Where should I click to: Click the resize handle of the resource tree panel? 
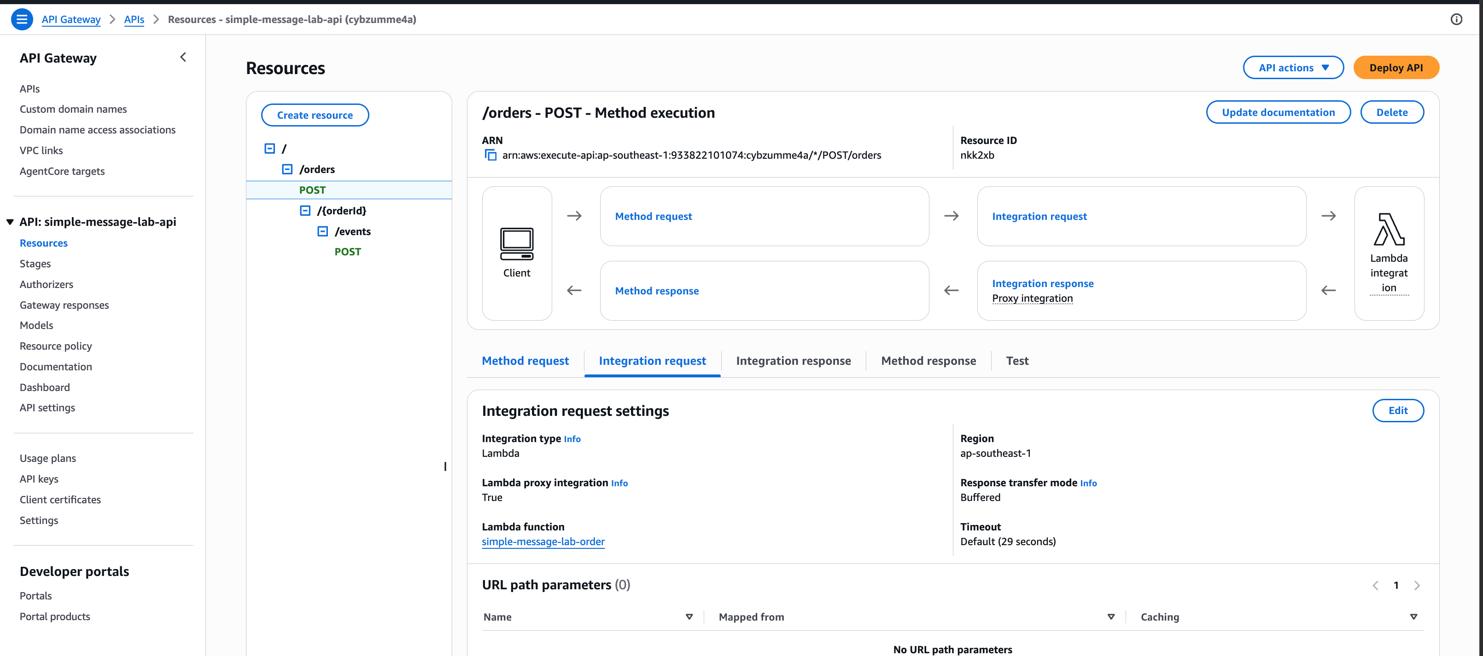point(444,466)
